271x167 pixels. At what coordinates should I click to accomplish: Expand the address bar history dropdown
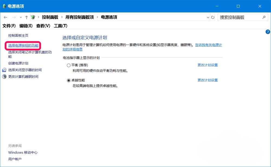pos(208,17)
